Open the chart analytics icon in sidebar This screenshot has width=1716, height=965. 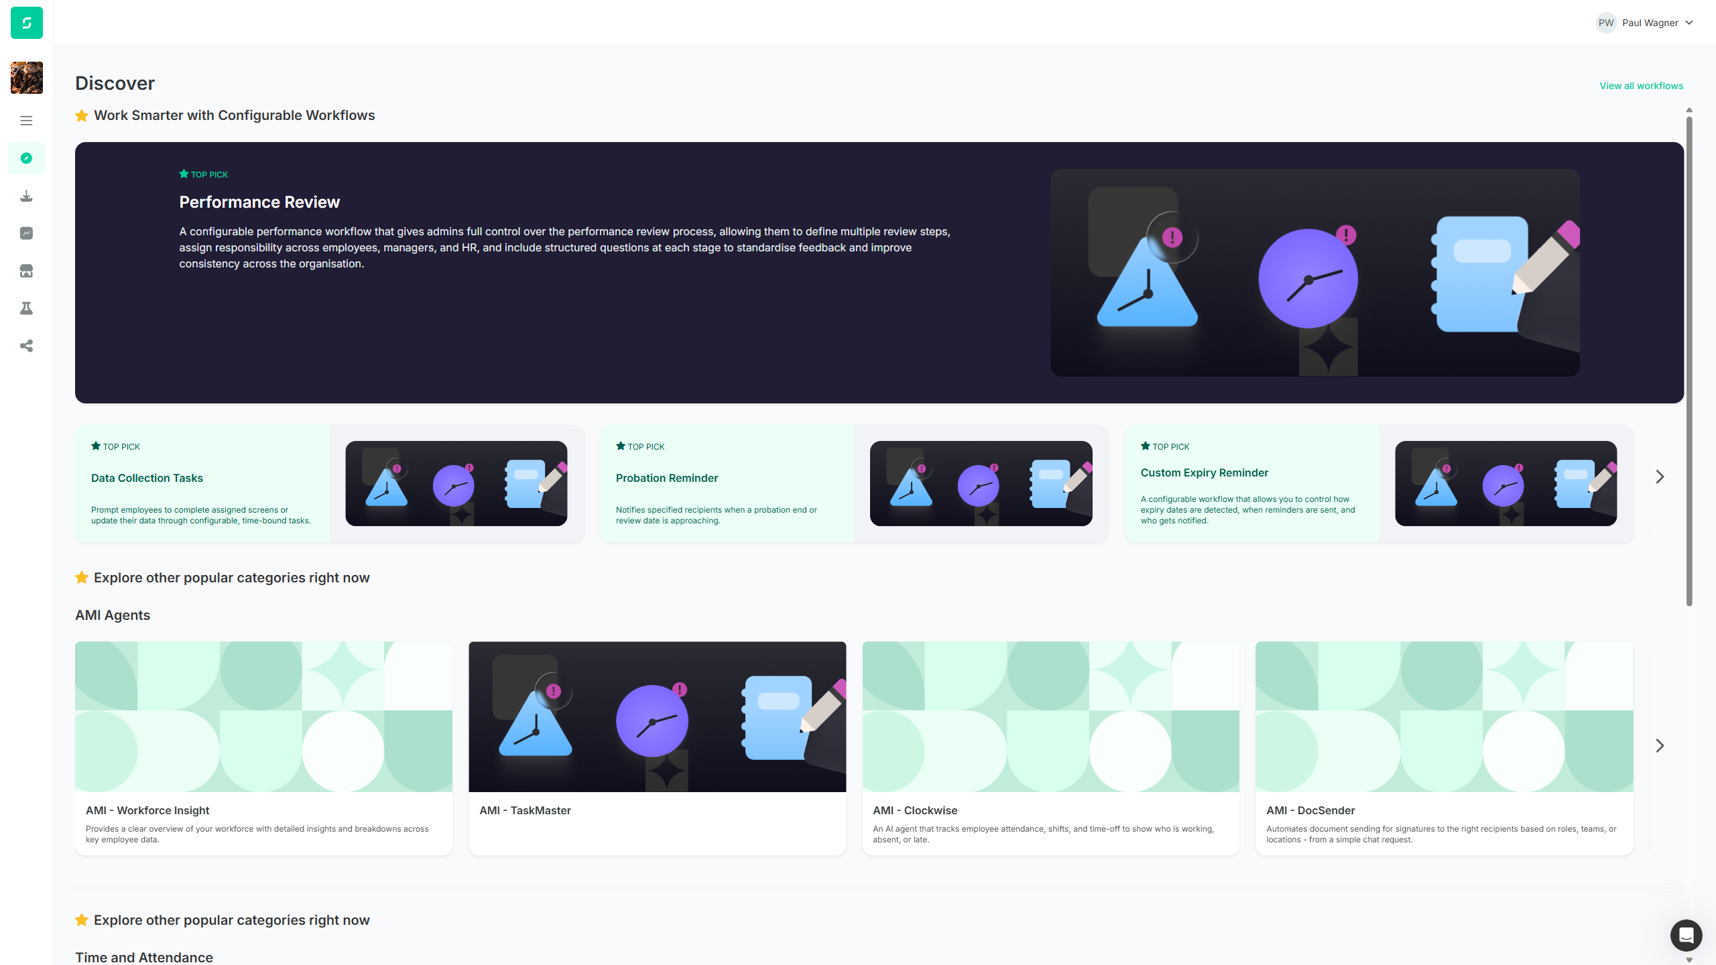tap(26, 233)
